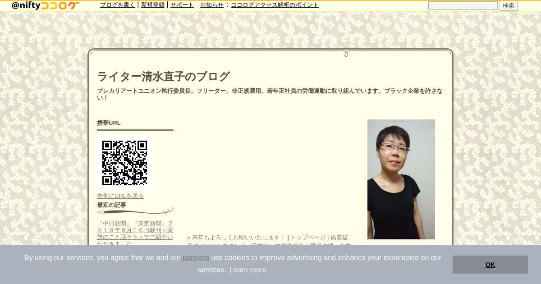Screen dimensions: 541x284
Task: Click the @nifty Cocolog logo
Action: tap(46, 5)
